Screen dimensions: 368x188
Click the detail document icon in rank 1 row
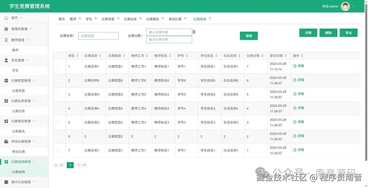coord(295,66)
